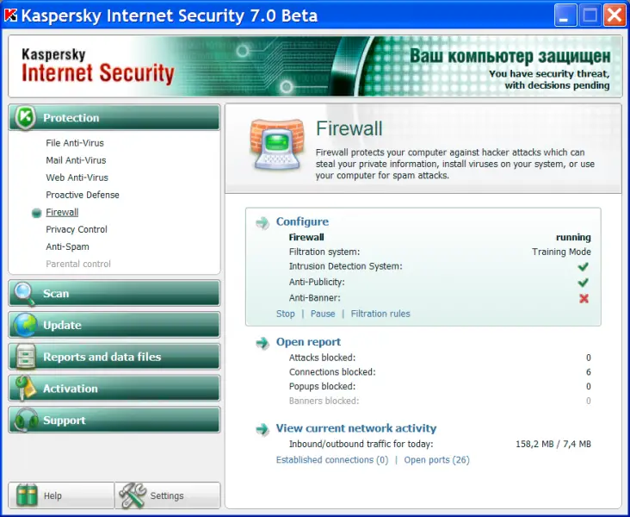Click the green check for Anti-Publicity

coord(583,282)
